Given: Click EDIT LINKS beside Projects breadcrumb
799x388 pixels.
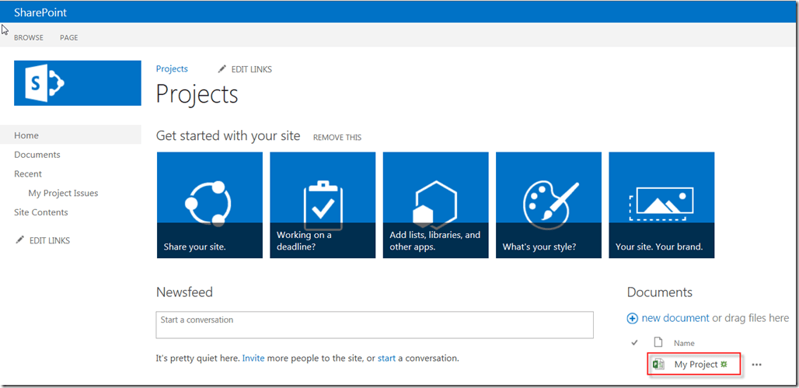Looking at the screenshot, I should (251, 69).
